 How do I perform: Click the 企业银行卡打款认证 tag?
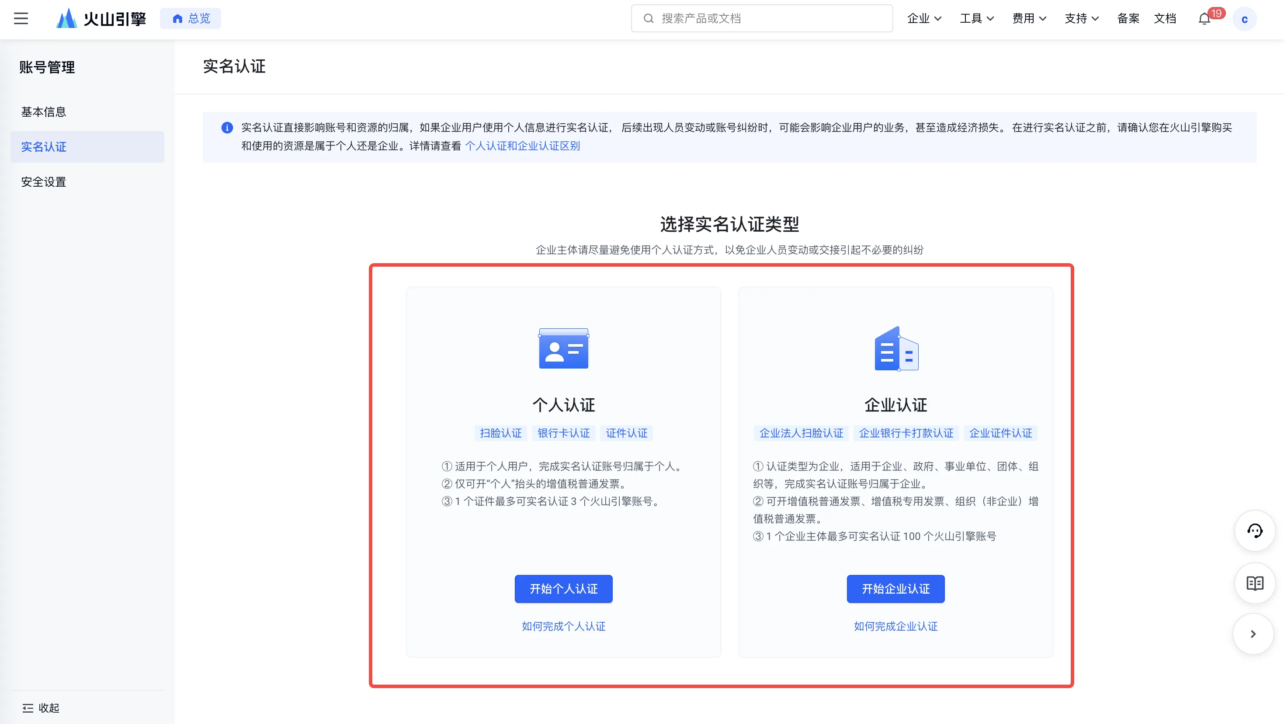point(906,433)
